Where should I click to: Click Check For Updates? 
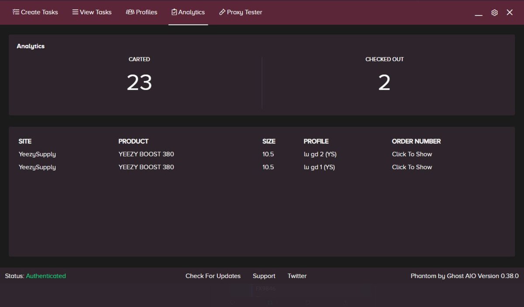click(x=213, y=276)
